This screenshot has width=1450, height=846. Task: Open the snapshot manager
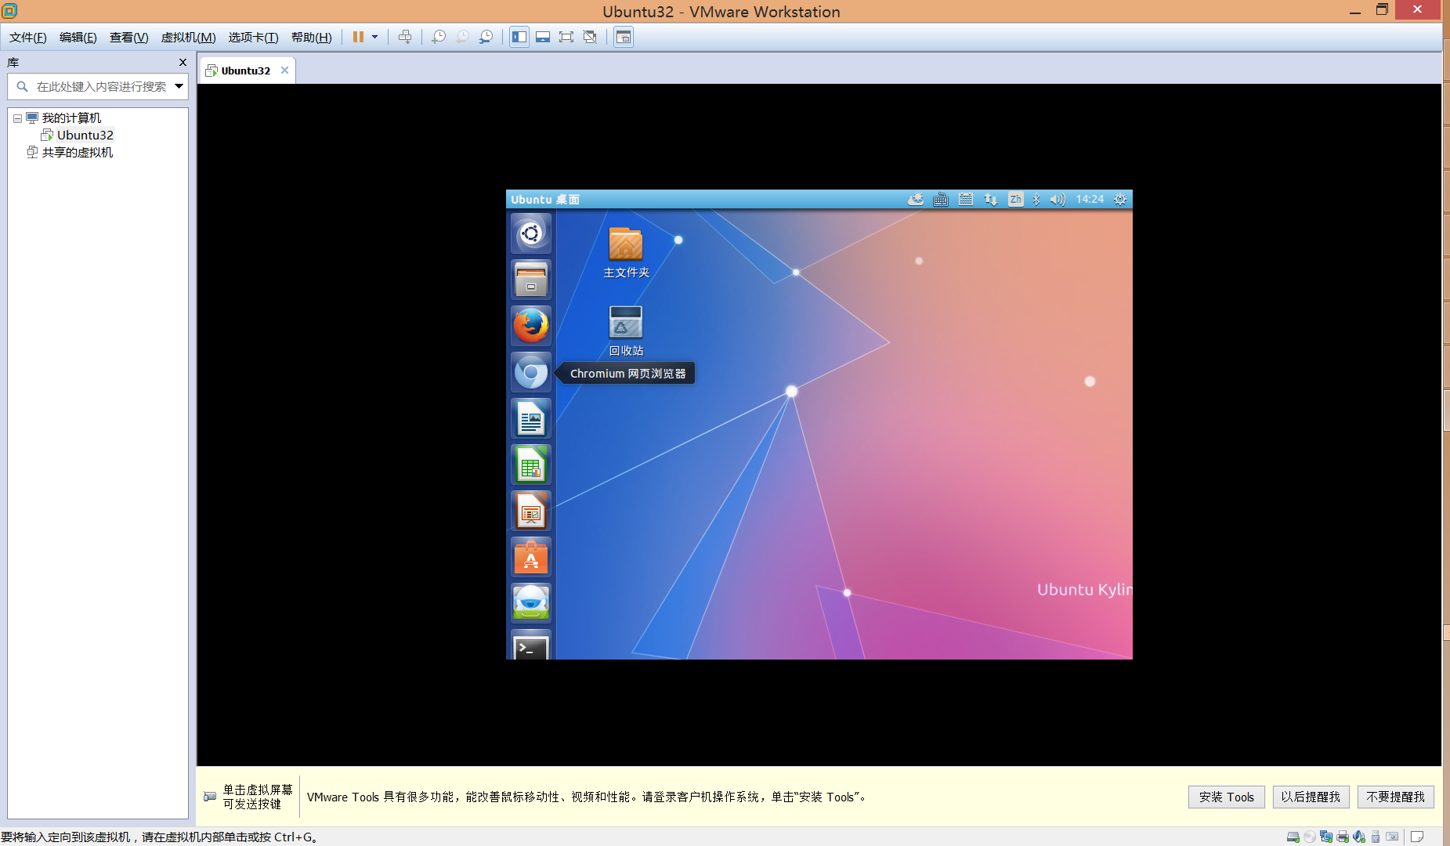click(486, 37)
